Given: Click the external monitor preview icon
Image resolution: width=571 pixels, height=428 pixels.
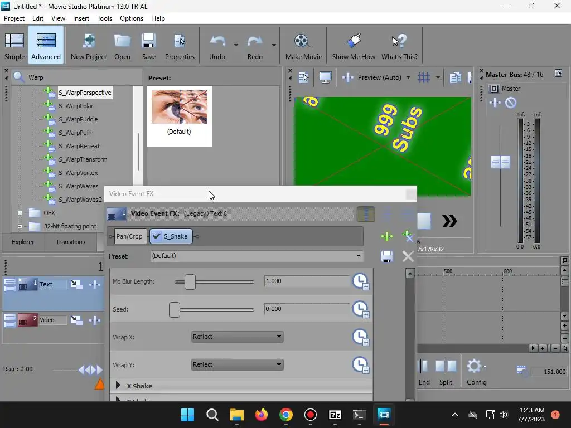Looking at the screenshot, I should tap(325, 77).
